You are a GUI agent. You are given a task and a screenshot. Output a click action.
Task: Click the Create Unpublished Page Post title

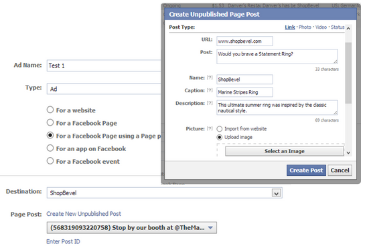(214, 15)
